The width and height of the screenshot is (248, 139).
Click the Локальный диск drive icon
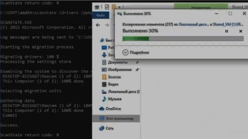pyautogui.click(x=104, y=92)
